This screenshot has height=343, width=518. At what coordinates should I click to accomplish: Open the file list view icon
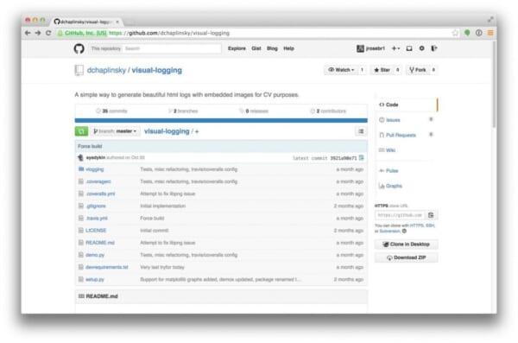point(361,131)
